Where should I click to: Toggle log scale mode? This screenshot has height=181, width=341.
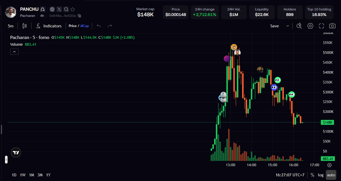coord(321,175)
